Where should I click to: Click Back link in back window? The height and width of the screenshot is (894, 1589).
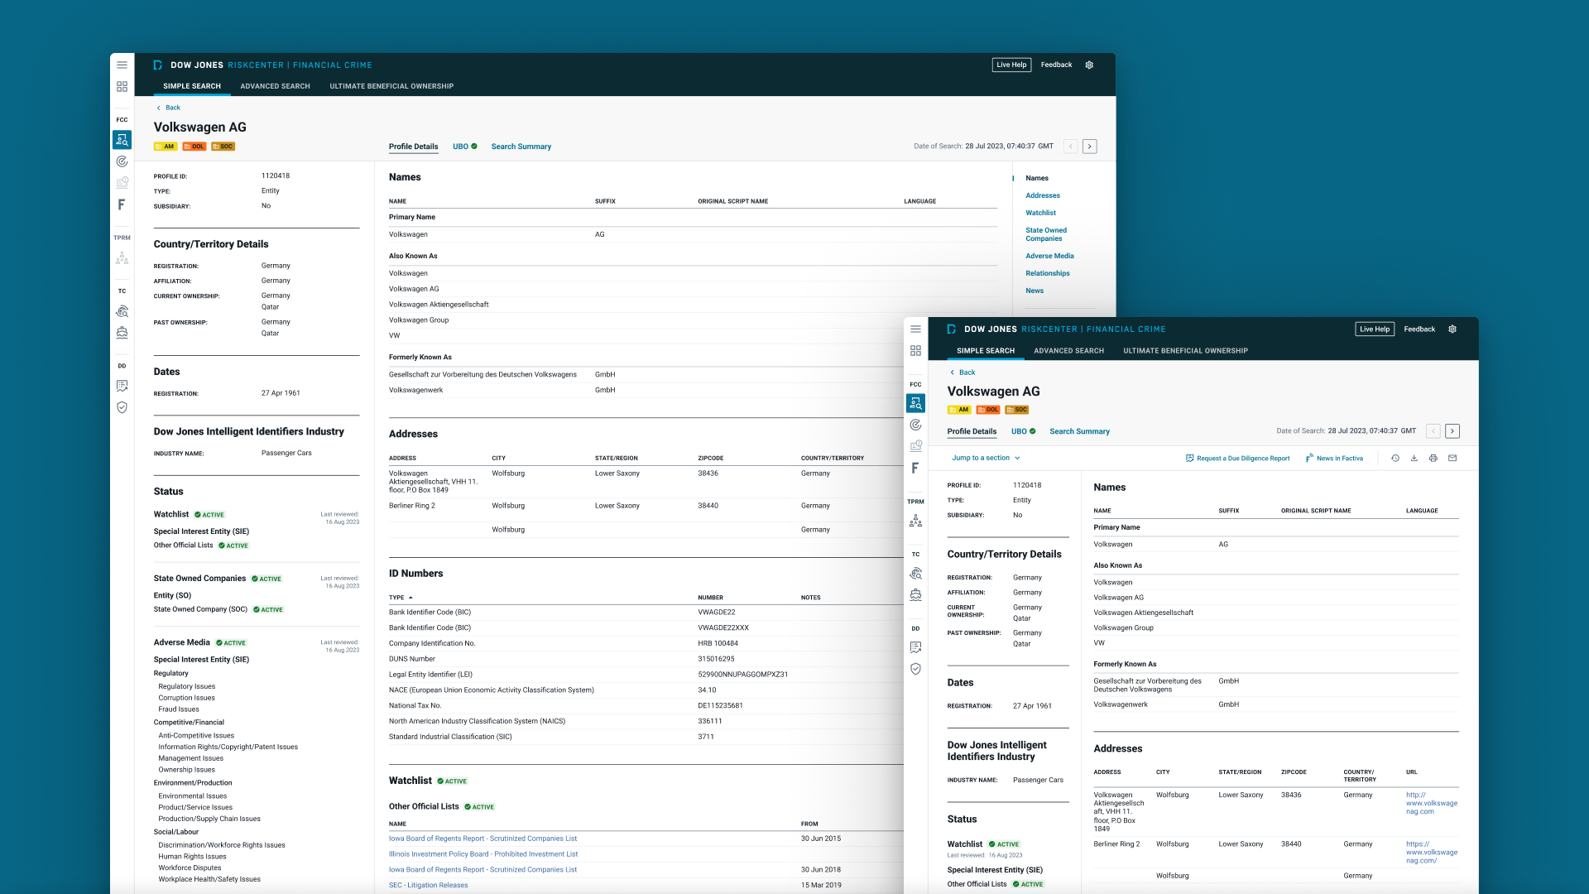[169, 108]
